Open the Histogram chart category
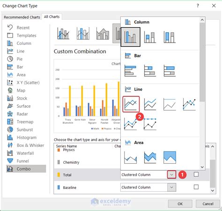 click(x=26, y=138)
